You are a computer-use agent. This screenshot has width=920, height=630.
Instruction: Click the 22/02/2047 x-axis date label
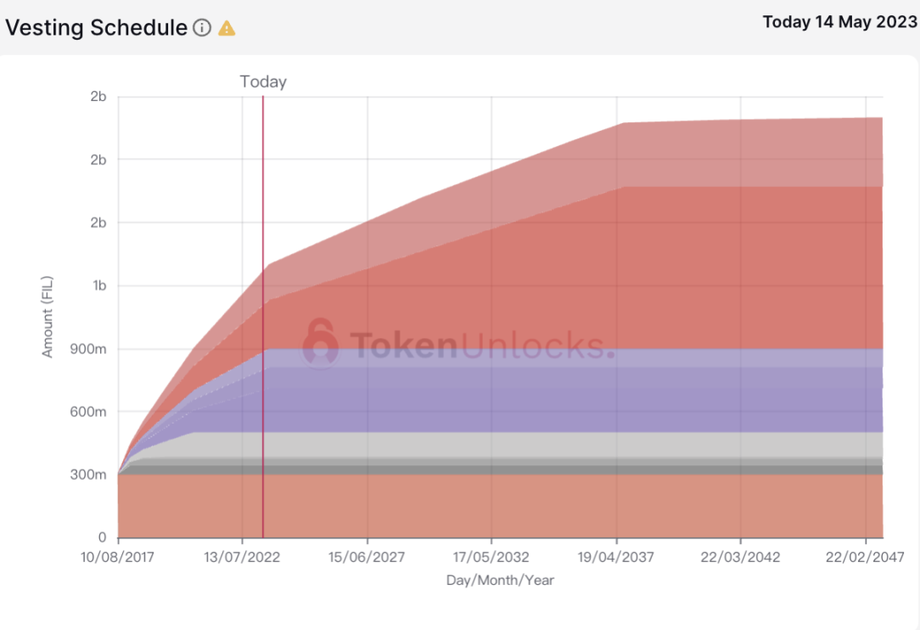tap(865, 557)
